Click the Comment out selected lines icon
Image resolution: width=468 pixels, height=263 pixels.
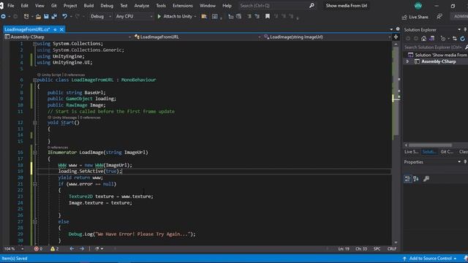249,16
